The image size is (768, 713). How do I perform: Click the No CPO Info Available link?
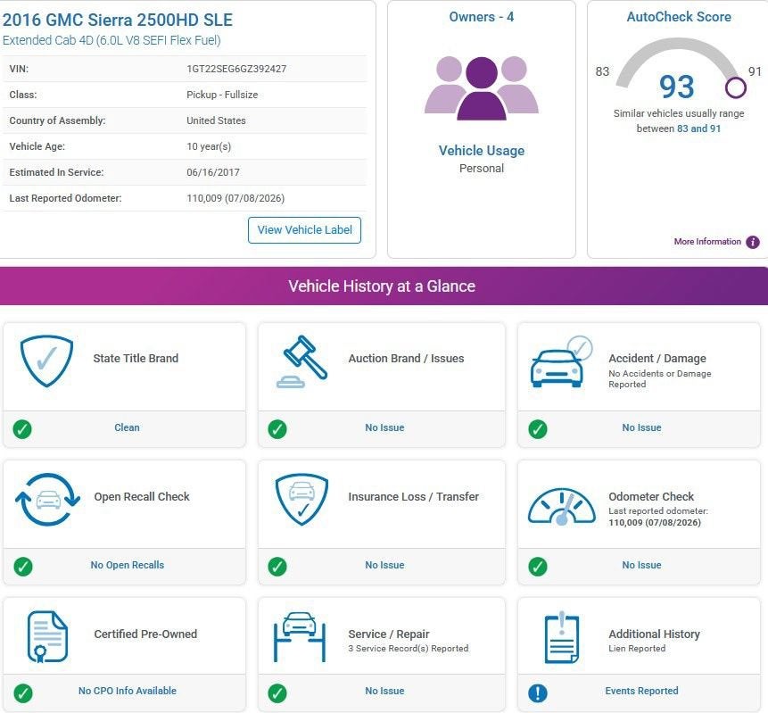click(128, 691)
